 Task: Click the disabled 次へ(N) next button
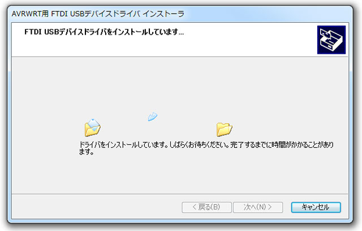click(x=258, y=207)
